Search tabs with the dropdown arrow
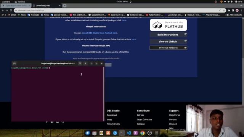244x137 pixels. tap(241, 6)
